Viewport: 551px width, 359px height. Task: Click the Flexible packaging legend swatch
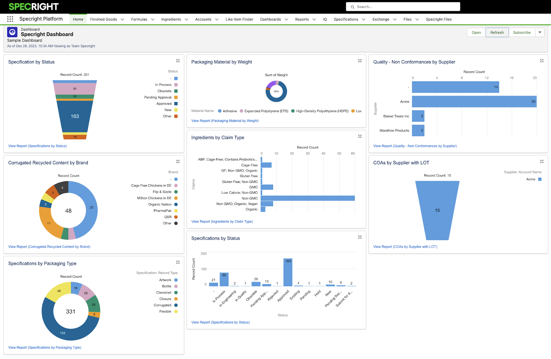point(176,311)
